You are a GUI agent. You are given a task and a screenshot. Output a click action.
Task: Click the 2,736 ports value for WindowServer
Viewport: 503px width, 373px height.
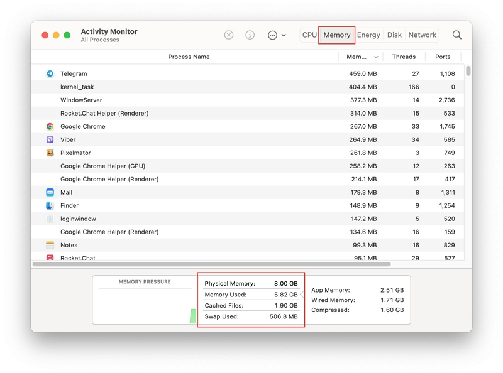pyautogui.click(x=446, y=100)
